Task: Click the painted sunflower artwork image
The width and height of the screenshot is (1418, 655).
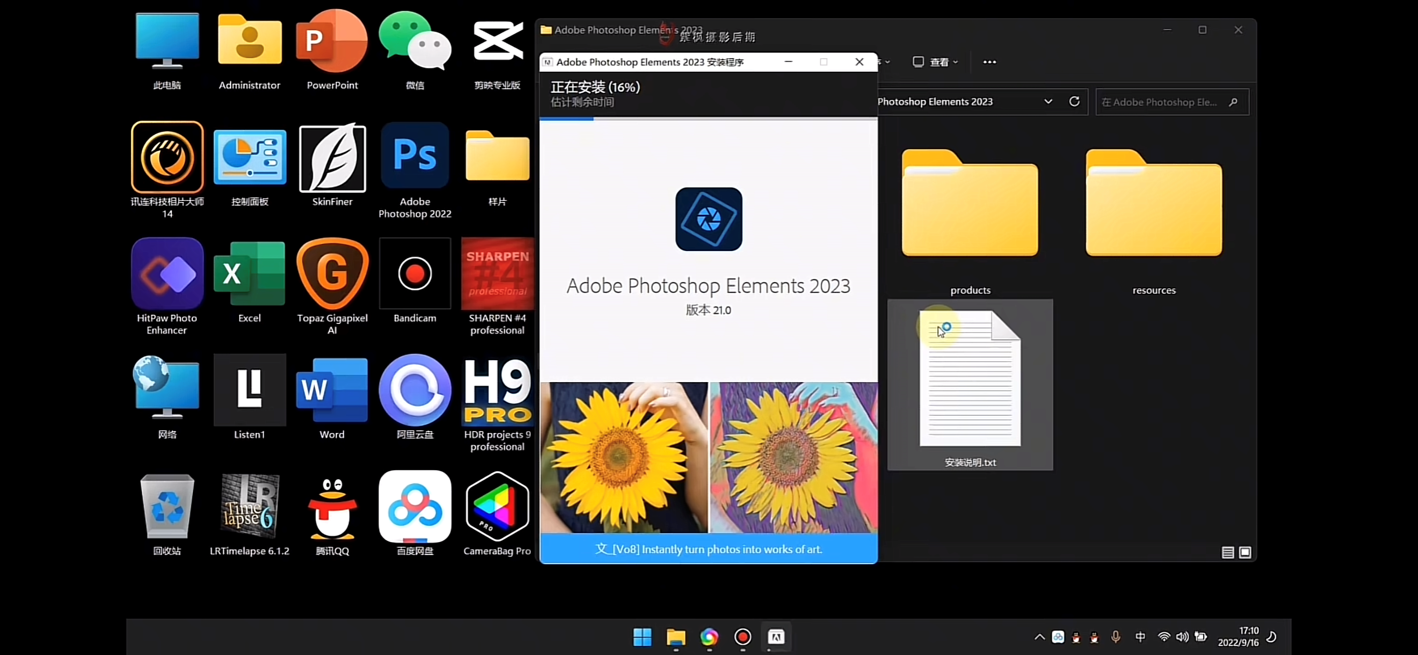Action: [x=794, y=458]
